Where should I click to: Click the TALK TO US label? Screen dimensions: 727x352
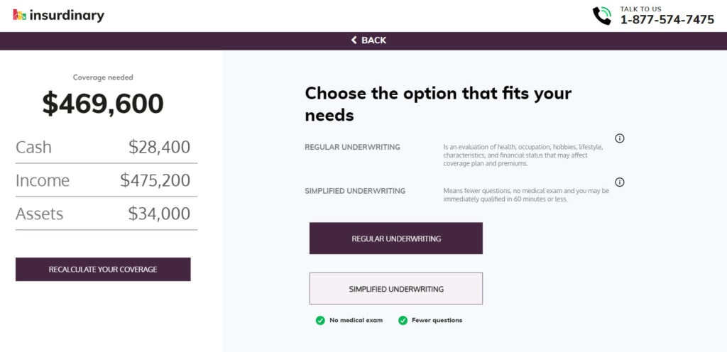click(641, 9)
